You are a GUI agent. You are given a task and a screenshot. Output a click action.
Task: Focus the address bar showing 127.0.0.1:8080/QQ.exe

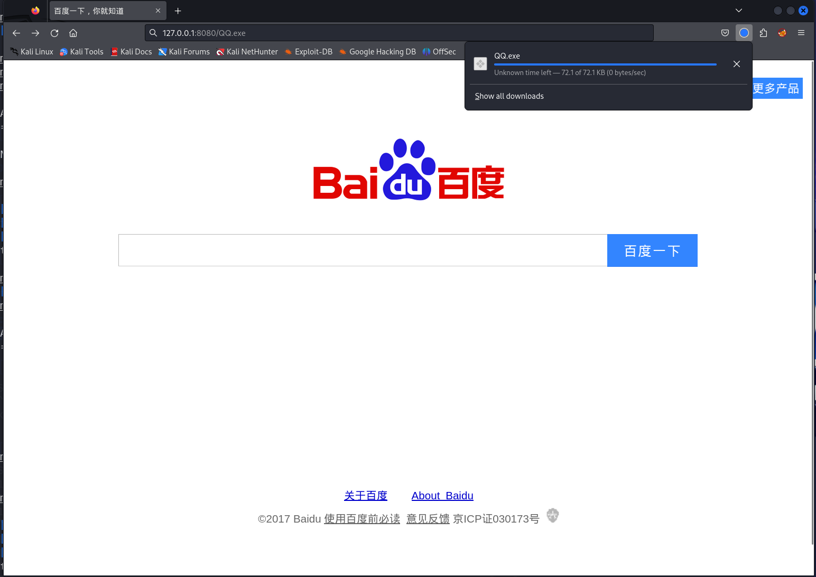(x=399, y=33)
